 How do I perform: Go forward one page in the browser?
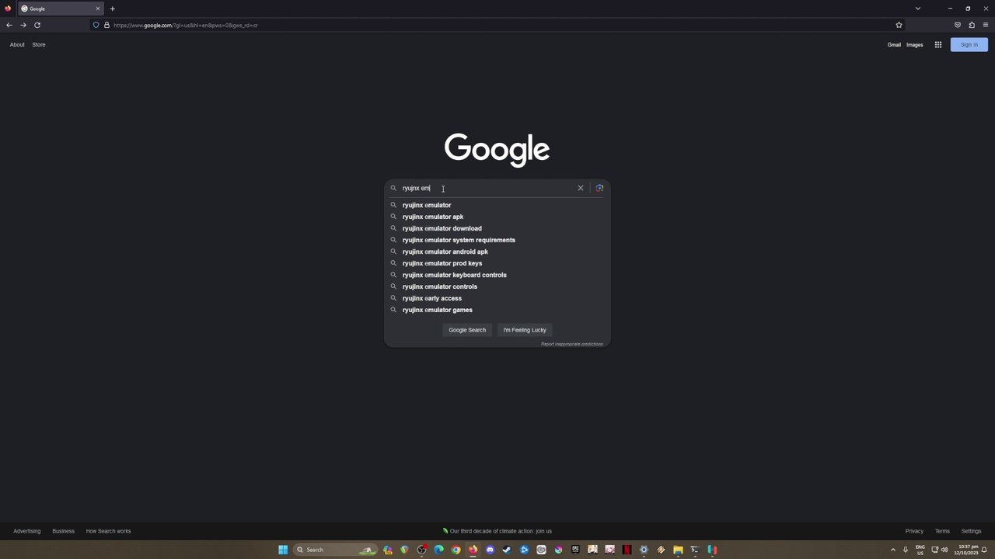(x=23, y=25)
